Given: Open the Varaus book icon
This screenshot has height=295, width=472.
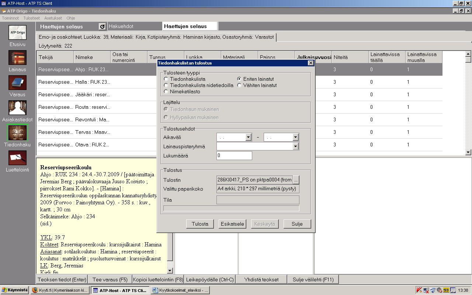Looking at the screenshot, I should [x=18, y=83].
